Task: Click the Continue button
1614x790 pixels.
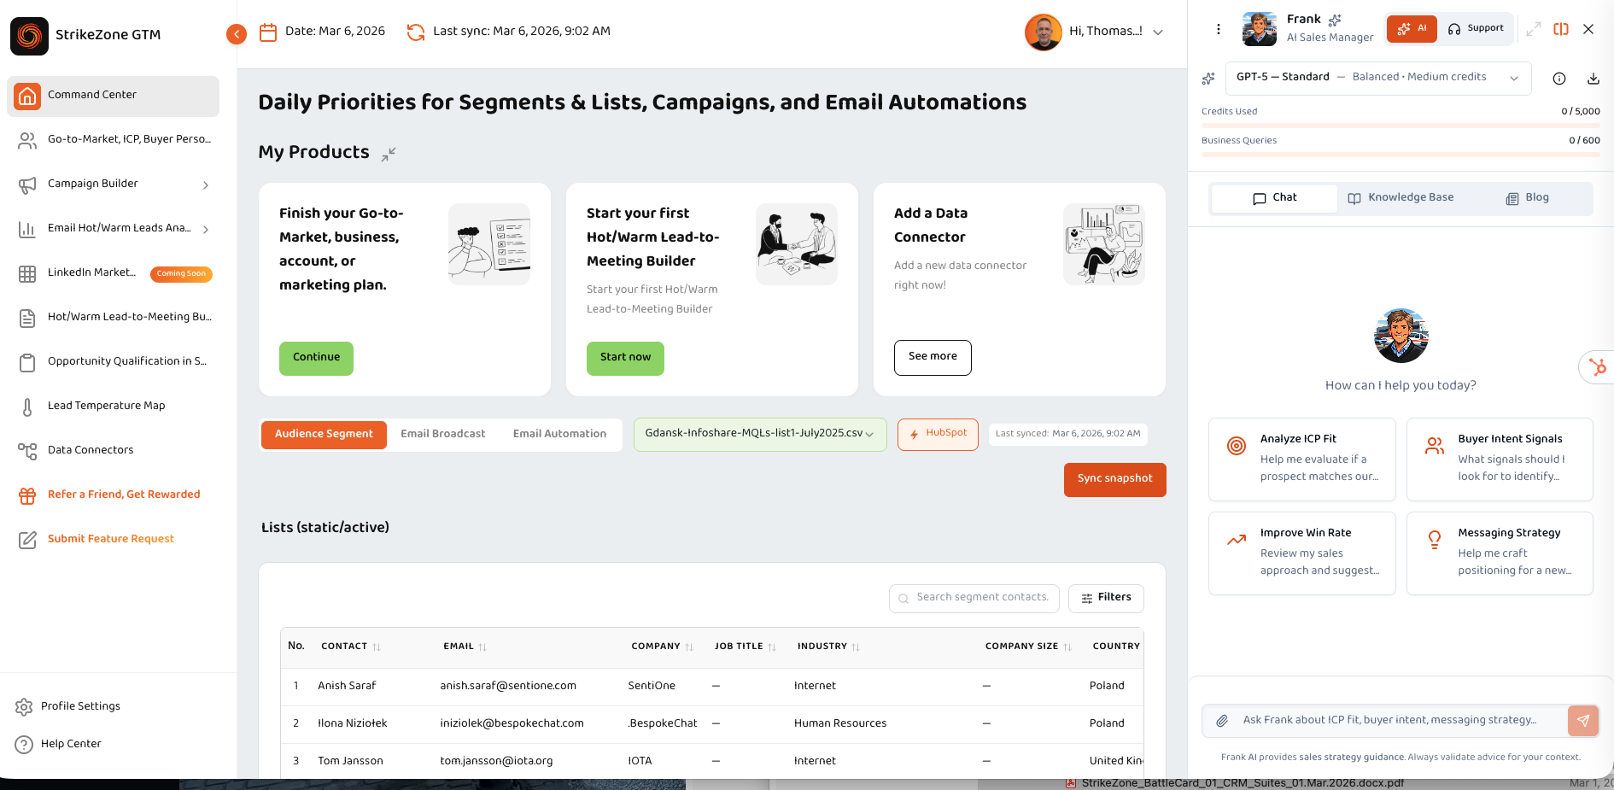Action: (316, 358)
